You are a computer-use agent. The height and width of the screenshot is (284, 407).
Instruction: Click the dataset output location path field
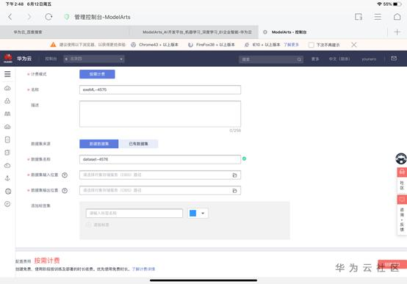pos(160,191)
